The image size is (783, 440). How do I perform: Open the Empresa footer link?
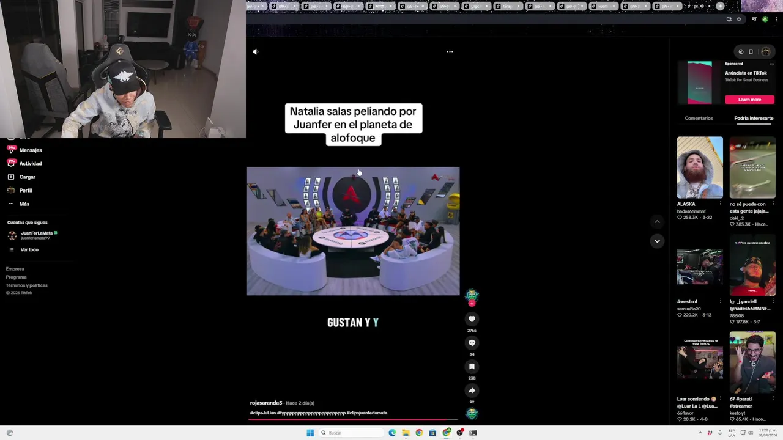pyautogui.click(x=15, y=269)
